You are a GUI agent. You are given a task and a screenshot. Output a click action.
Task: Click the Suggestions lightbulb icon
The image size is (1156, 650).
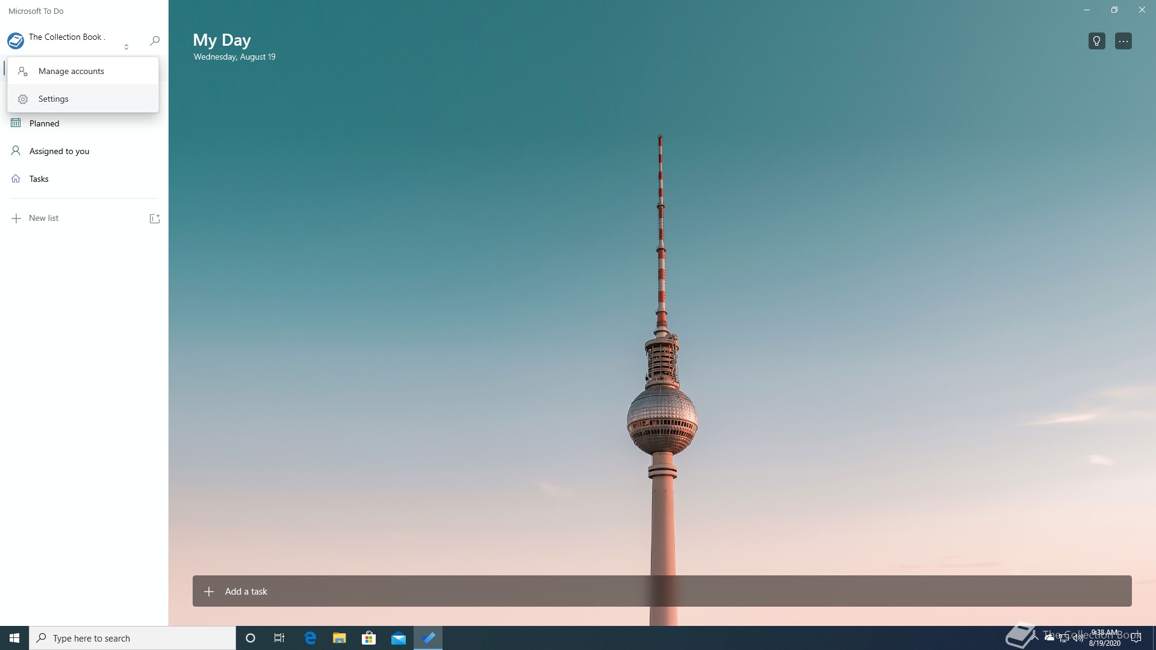(x=1096, y=41)
